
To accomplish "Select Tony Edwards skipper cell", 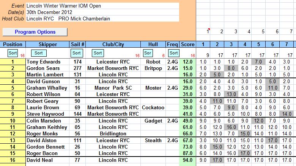I will (47, 62).
